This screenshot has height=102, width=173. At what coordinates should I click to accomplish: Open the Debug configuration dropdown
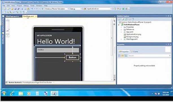coord(81,9)
